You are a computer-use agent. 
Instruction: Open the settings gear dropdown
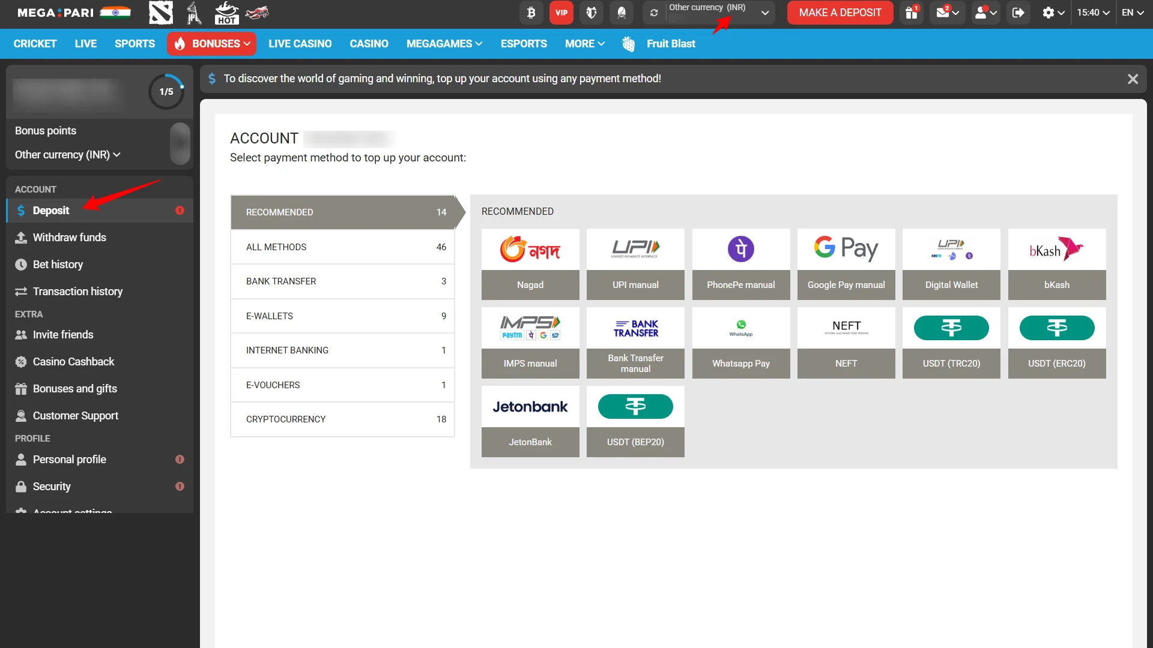(1052, 13)
